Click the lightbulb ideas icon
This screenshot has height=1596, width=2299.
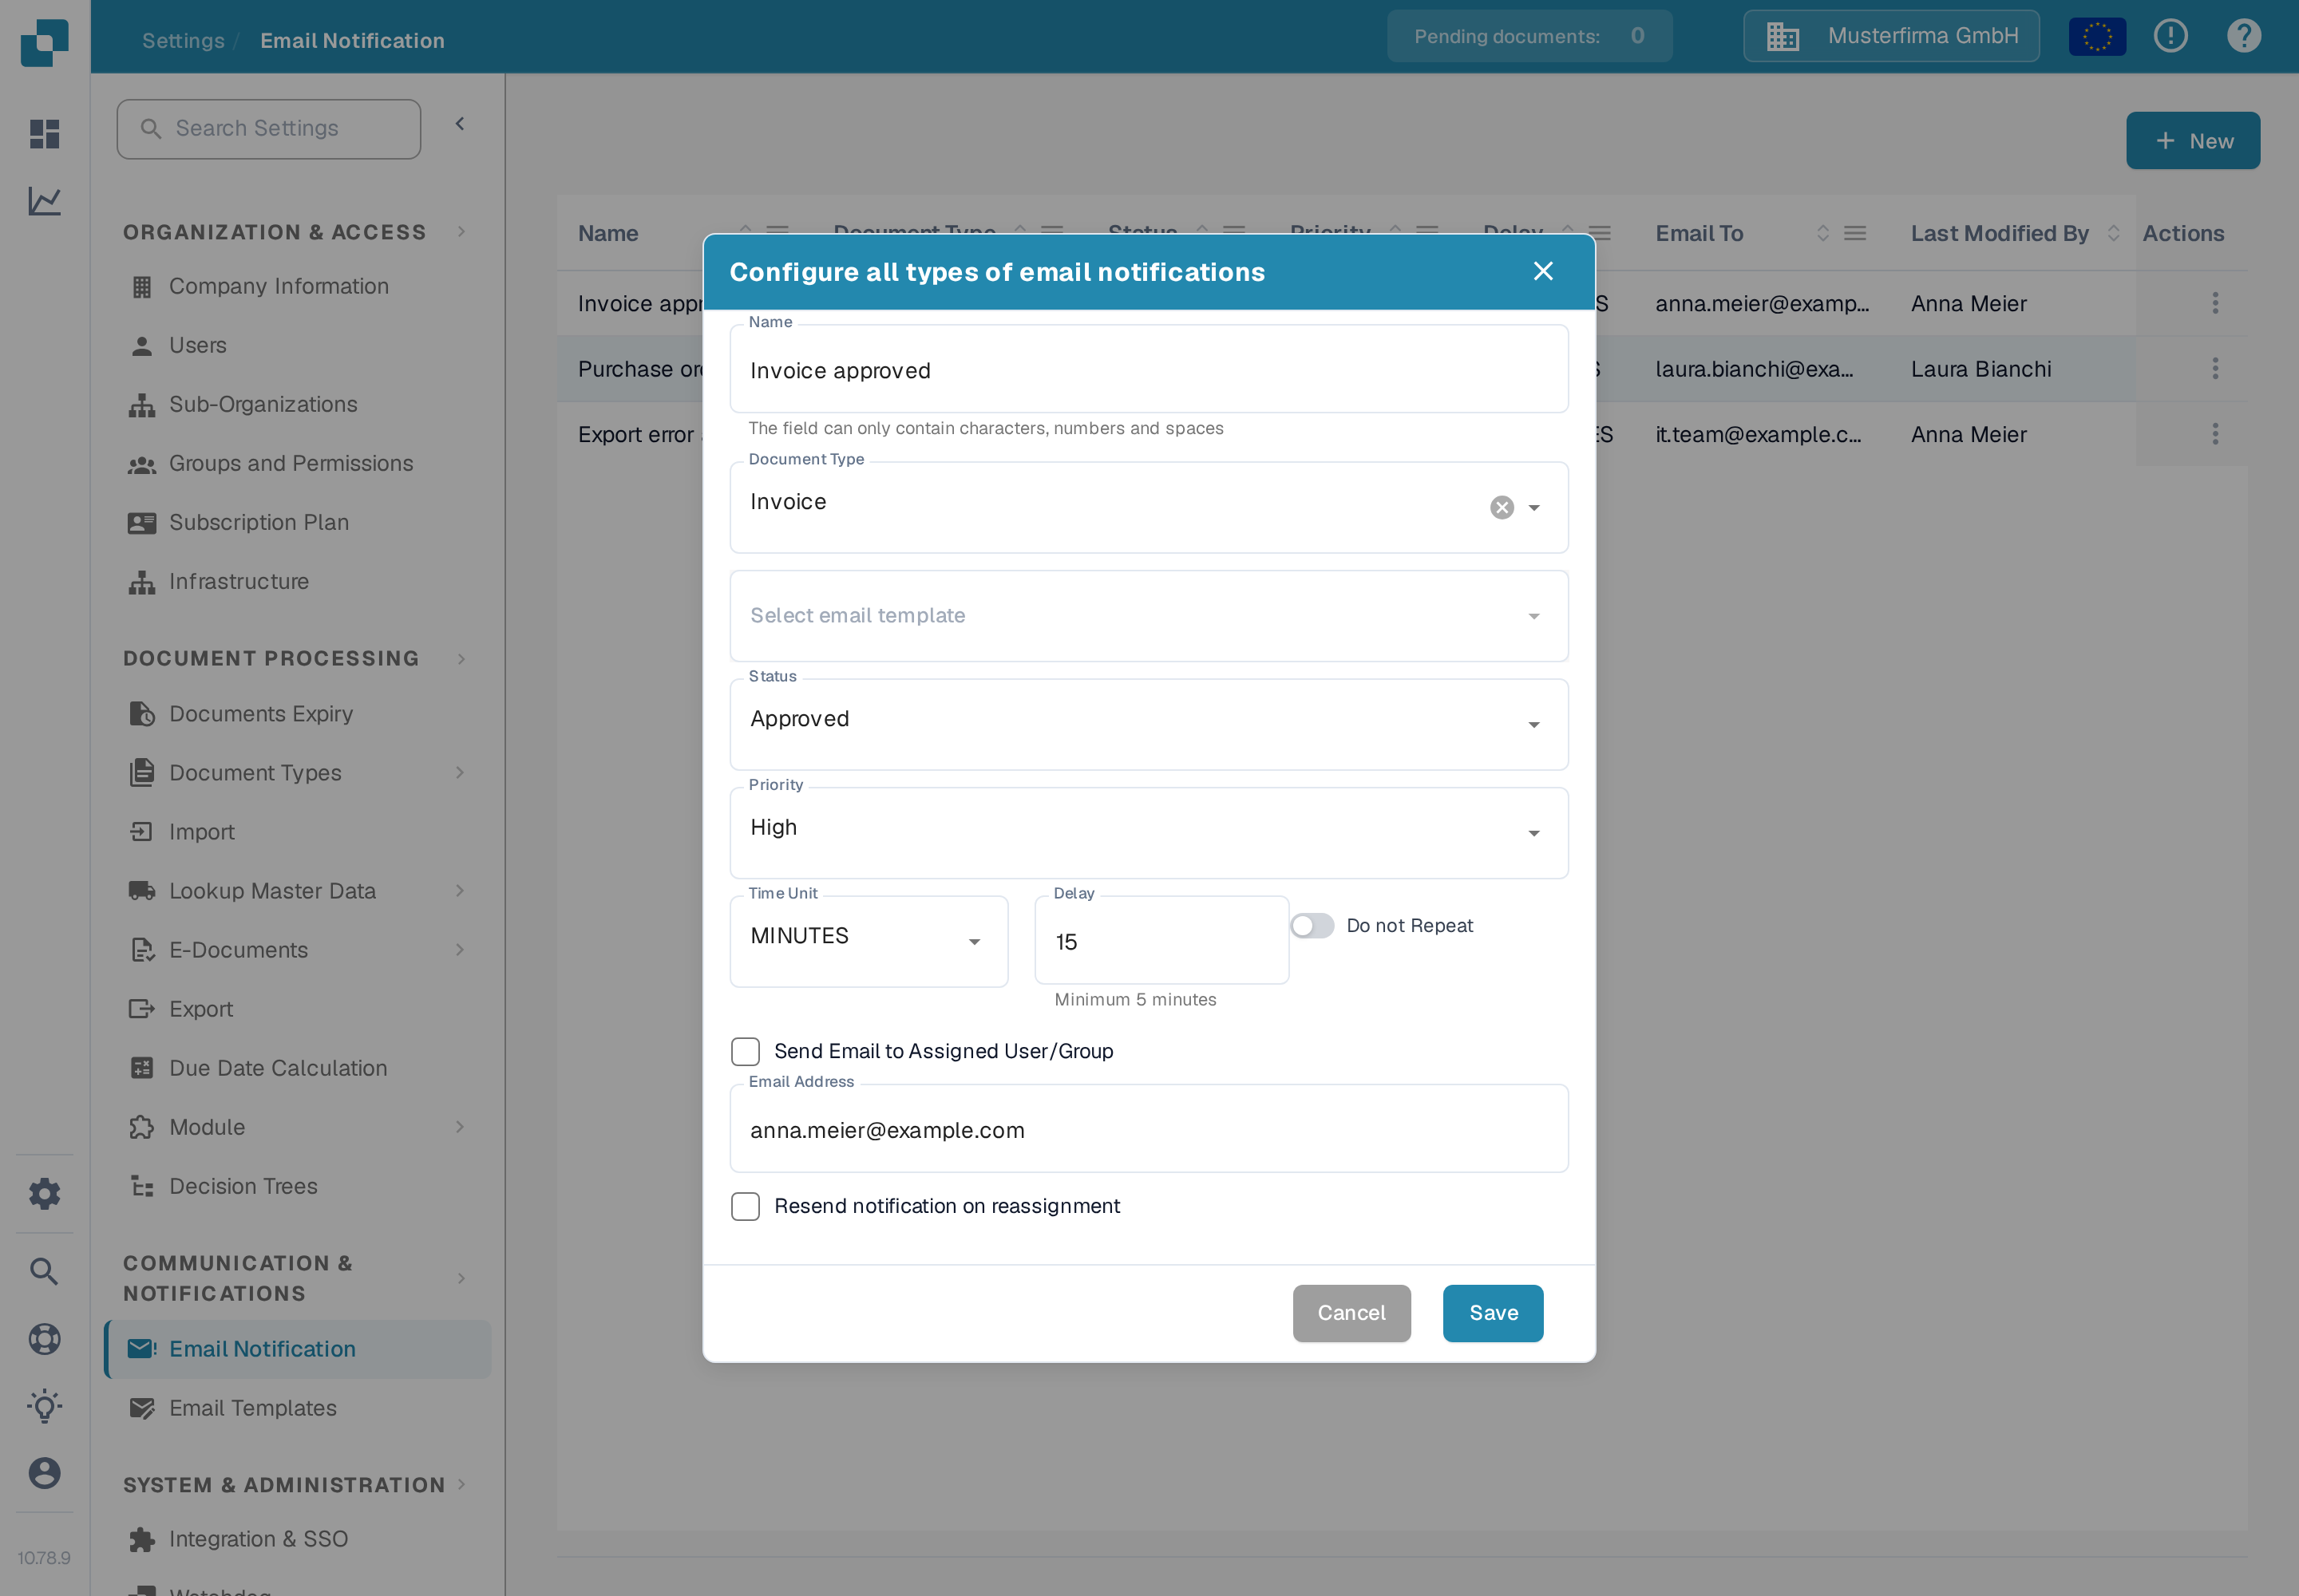point(44,1406)
